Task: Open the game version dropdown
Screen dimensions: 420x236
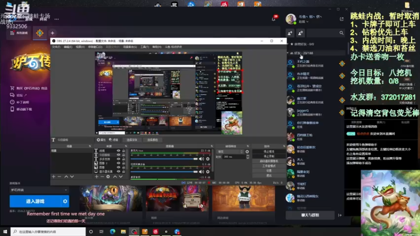Action: pyautogui.click(x=39, y=190)
